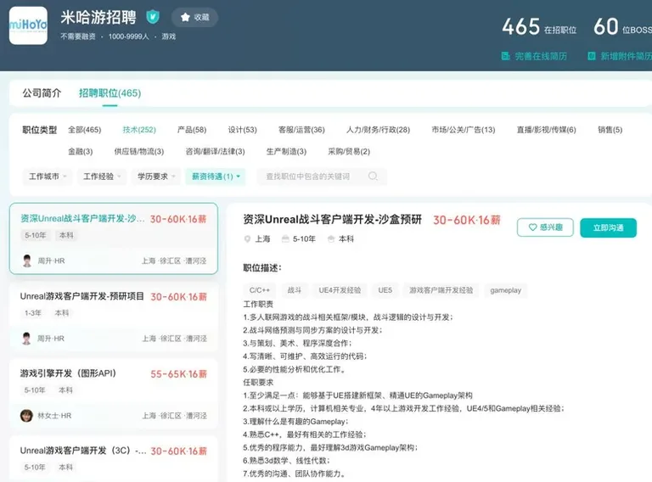The width and height of the screenshot is (652, 482).
Task: Click the job keyword search field
Action: tap(322, 177)
